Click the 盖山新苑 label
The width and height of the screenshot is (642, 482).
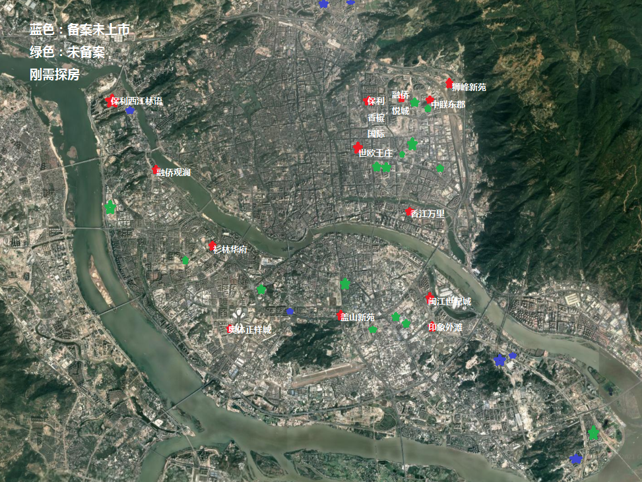click(x=358, y=317)
